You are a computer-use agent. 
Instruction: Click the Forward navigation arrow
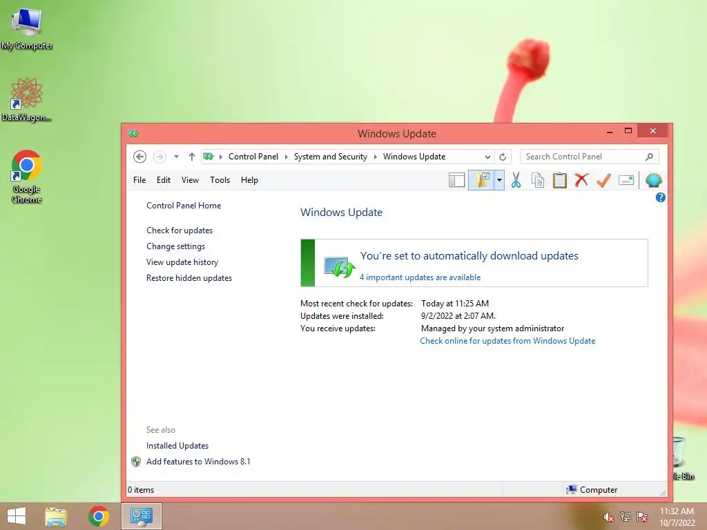coord(159,157)
